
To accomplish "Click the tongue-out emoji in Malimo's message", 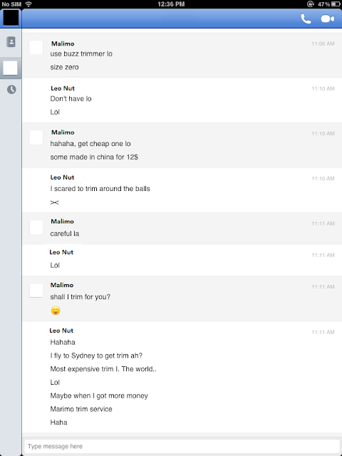I will point(56,311).
